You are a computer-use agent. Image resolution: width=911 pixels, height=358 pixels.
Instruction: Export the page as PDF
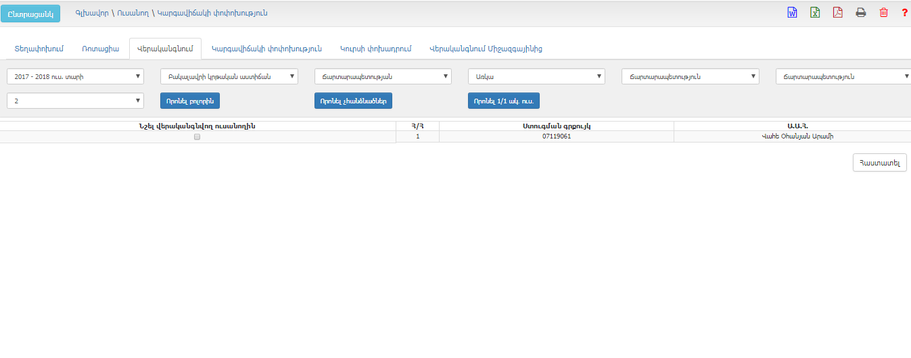(x=838, y=13)
